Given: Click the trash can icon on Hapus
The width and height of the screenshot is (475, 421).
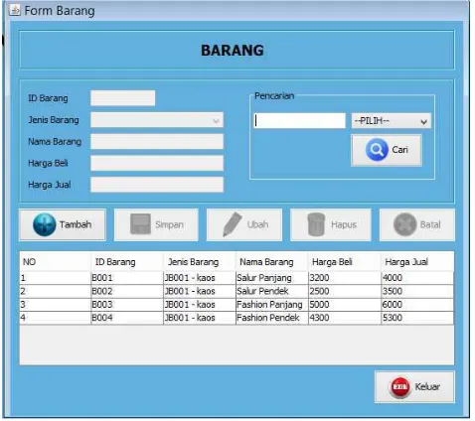Looking at the screenshot, I should (x=316, y=224).
